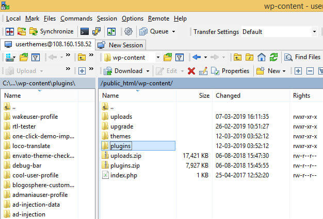
Task: Click Find Files button
Action: (x=302, y=57)
